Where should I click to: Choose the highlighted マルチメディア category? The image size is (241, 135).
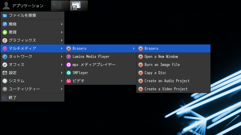click(32, 49)
